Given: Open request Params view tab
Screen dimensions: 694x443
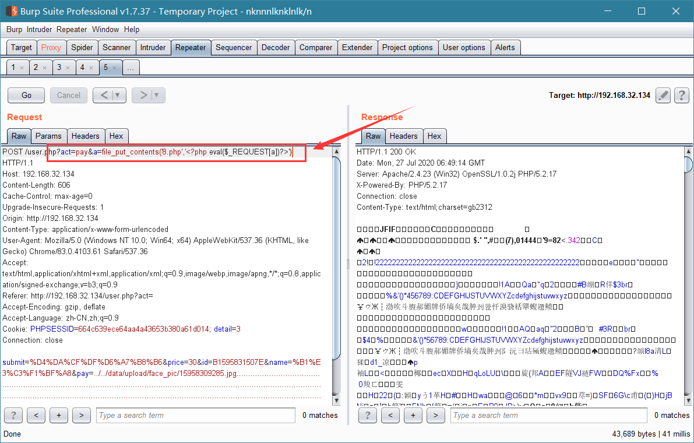Looking at the screenshot, I should click(48, 136).
